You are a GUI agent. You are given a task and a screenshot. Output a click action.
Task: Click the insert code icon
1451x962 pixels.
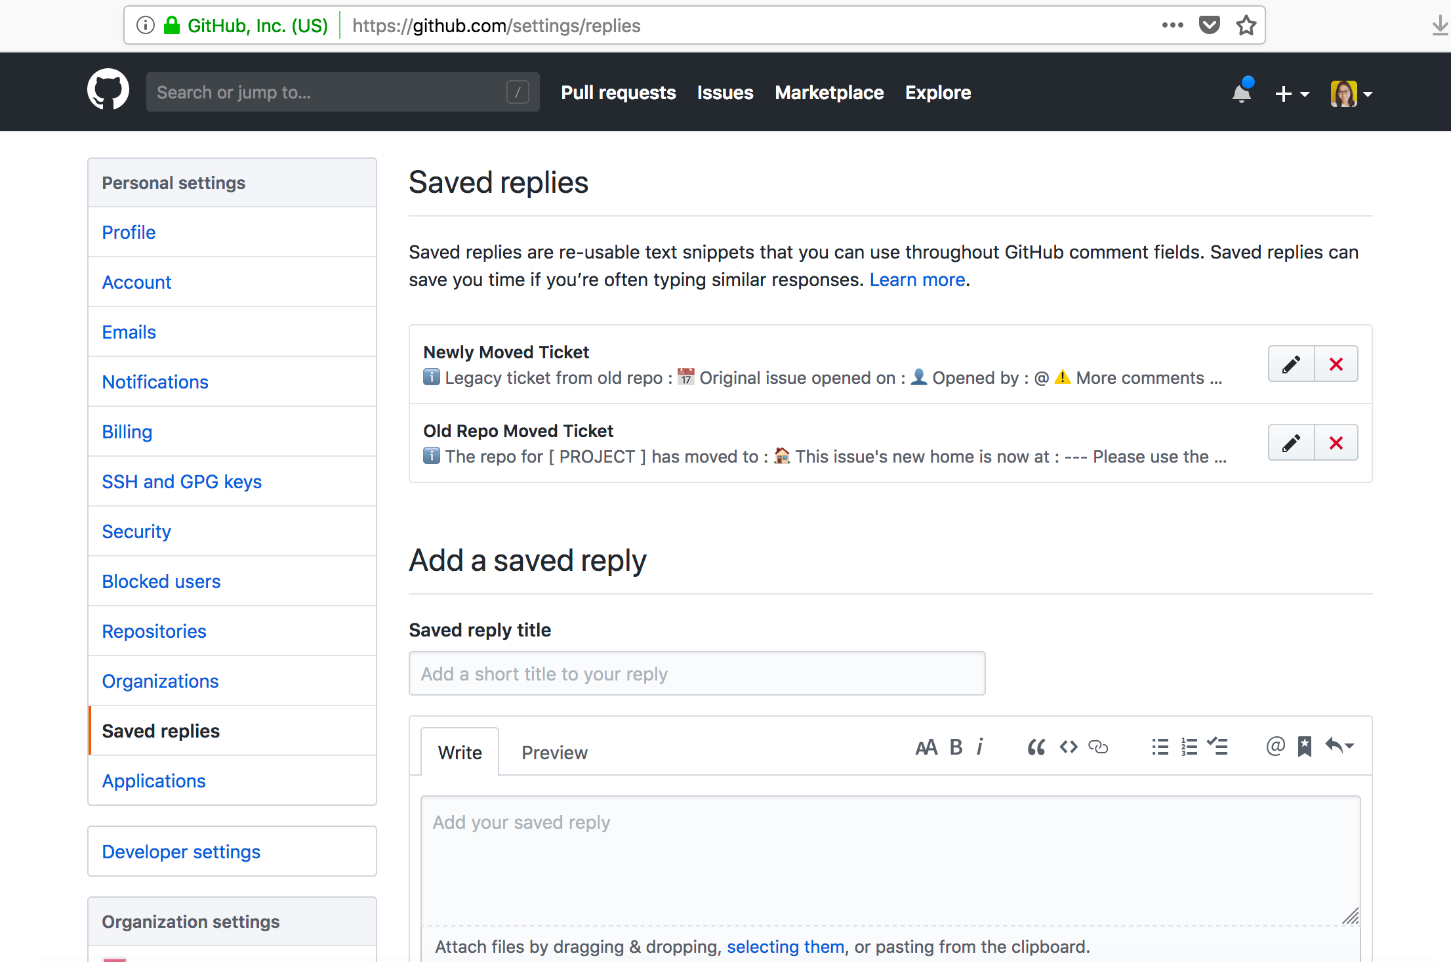1068,747
